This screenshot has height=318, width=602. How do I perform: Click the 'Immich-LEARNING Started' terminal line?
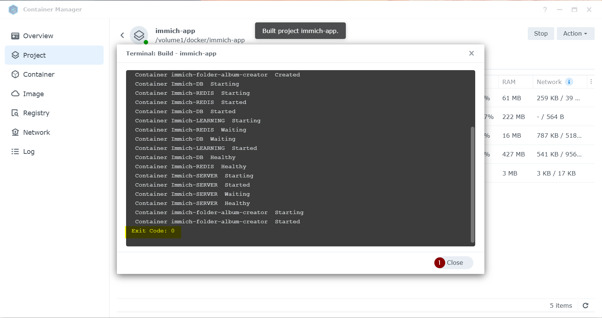pos(196,148)
